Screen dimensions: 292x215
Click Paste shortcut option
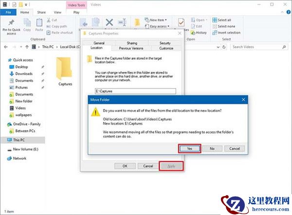coord(59,33)
